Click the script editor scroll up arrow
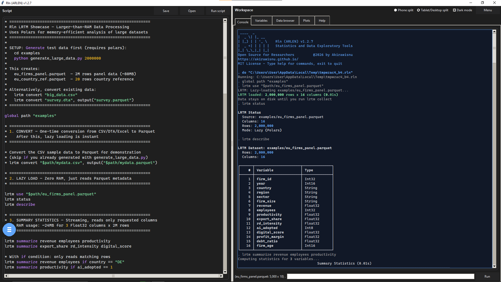This screenshot has width=501, height=282. click(x=225, y=20)
